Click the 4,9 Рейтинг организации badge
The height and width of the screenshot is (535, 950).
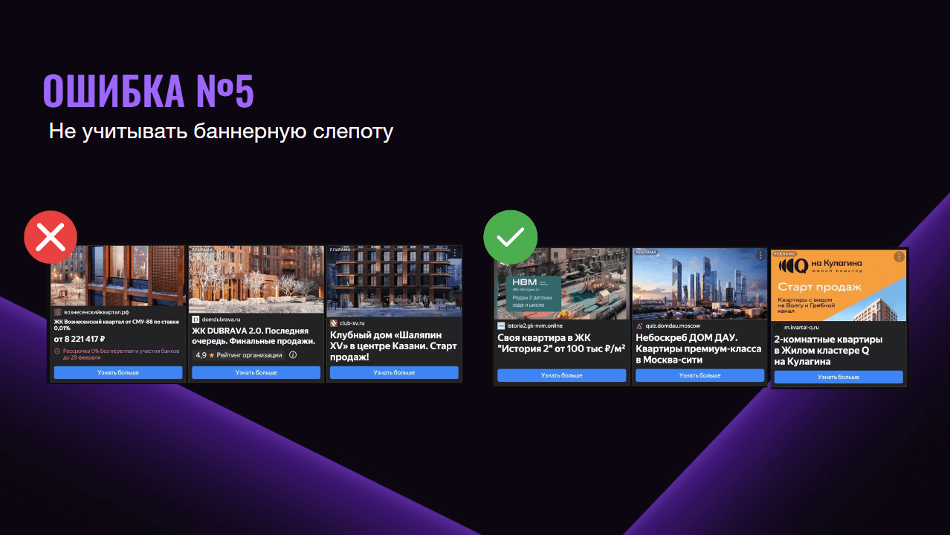click(239, 355)
